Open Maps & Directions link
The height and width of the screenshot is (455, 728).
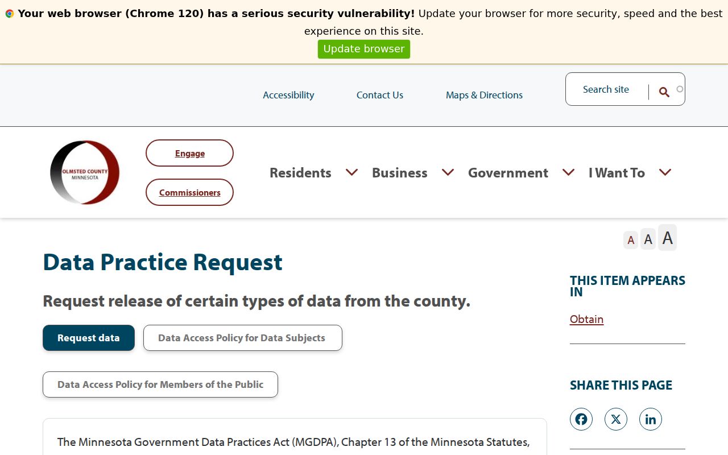tap(484, 95)
